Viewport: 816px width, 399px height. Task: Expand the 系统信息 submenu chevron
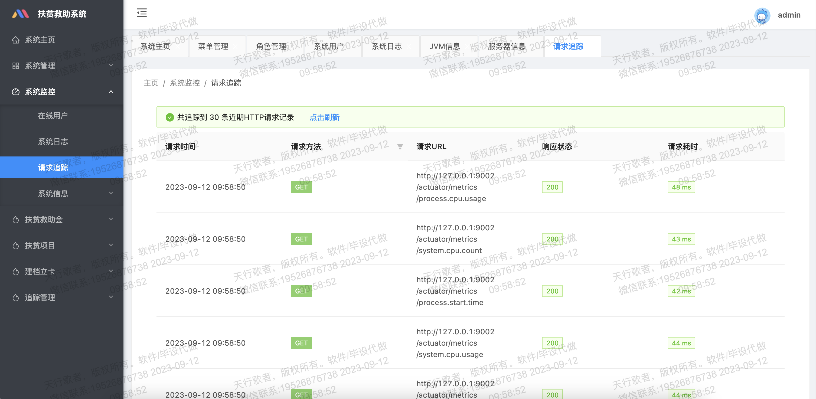tap(111, 193)
